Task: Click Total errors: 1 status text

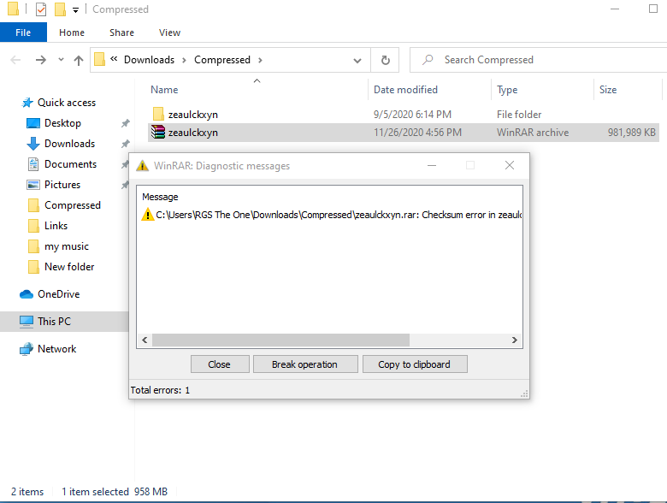Action: coord(160,390)
